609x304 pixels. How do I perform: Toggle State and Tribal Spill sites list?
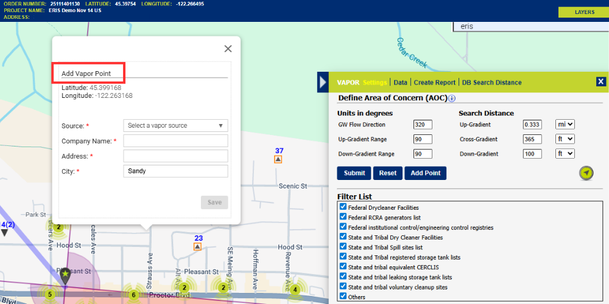343,247
